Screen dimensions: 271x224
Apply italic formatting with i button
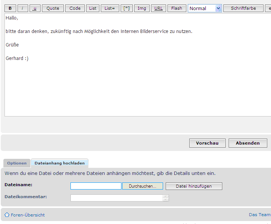click(22, 8)
